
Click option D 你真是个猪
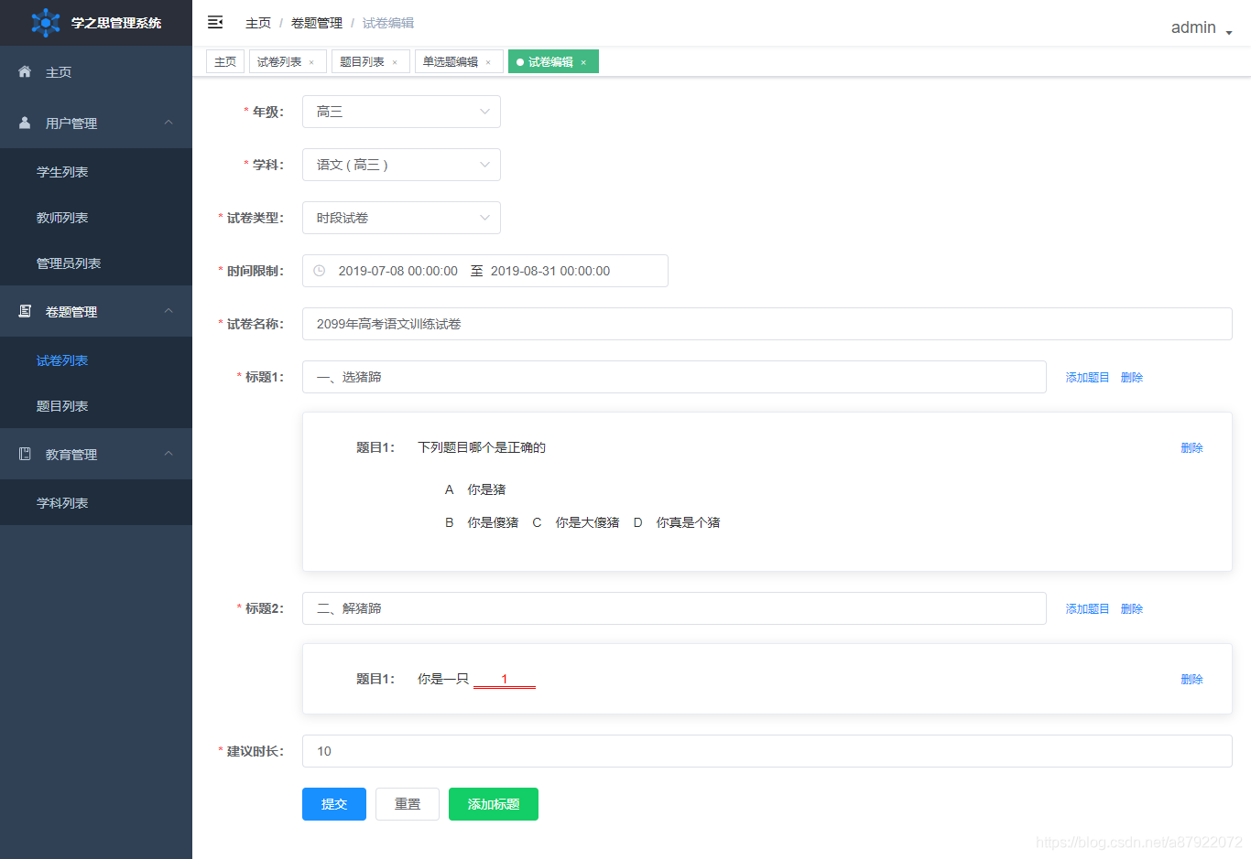677,522
